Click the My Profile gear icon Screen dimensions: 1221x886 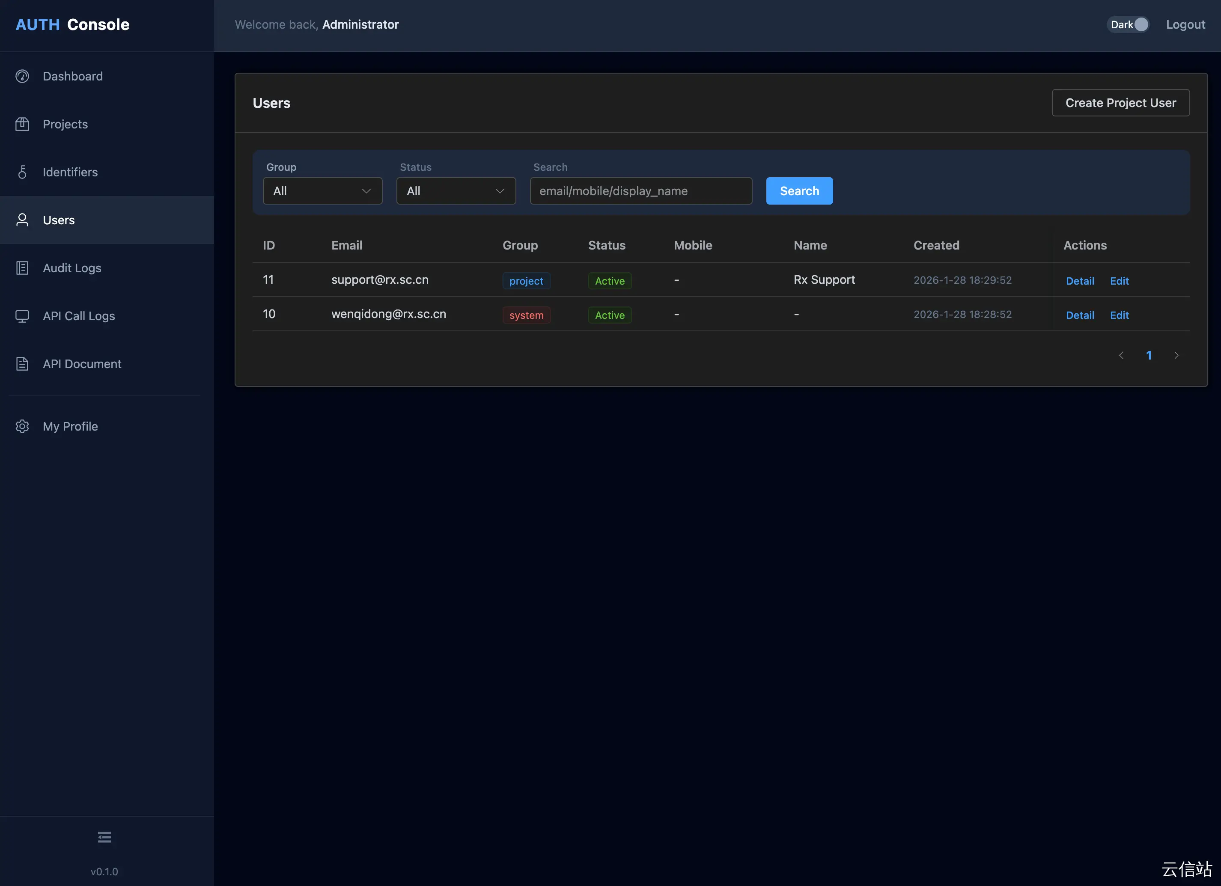22,426
